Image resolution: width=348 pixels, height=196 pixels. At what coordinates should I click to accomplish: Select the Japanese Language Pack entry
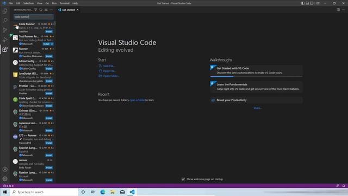(33, 127)
